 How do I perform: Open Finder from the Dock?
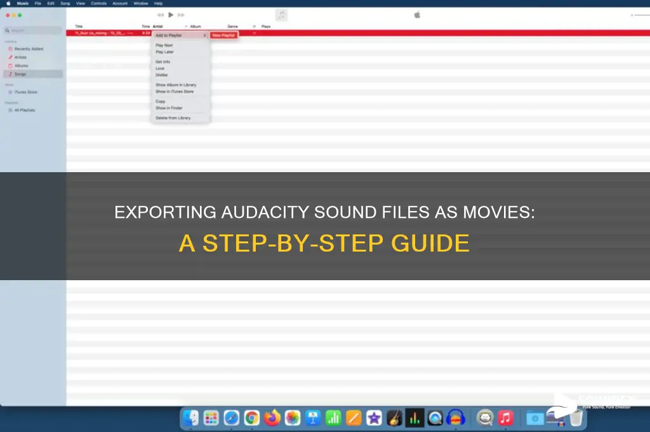coord(190,418)
